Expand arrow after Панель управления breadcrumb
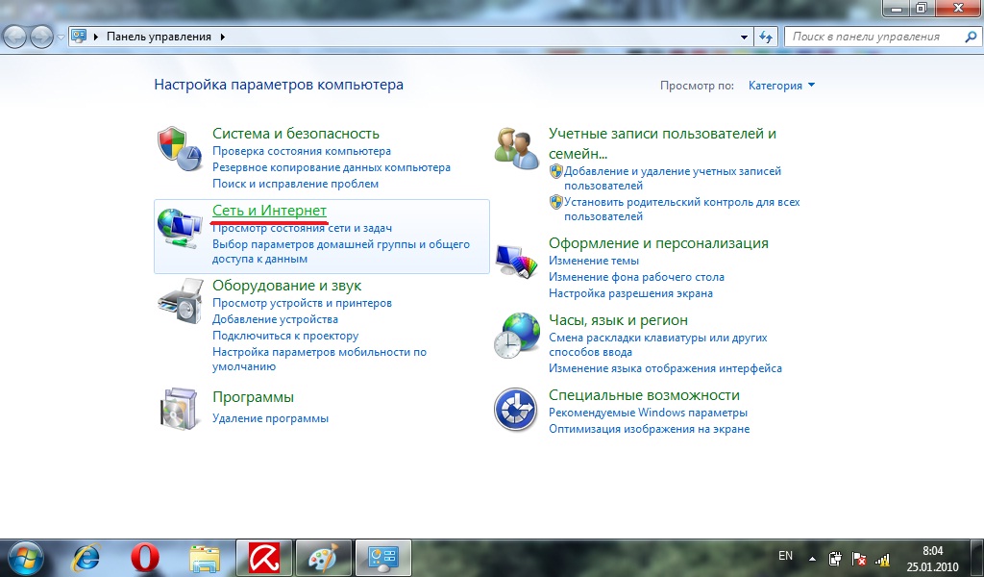Viewport: 984px width, 577px height. [x=223, y=37]
